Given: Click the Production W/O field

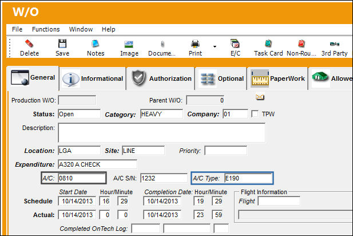Looking at the screenshot, I should coord(77,100).
